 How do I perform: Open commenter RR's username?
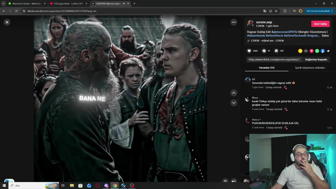pyautogui.click(x=253, y=79)
